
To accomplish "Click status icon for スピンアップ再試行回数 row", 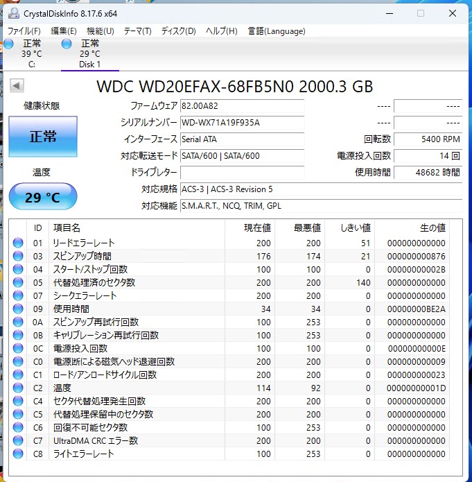I will pyautogui.click(x=18, y=322).
